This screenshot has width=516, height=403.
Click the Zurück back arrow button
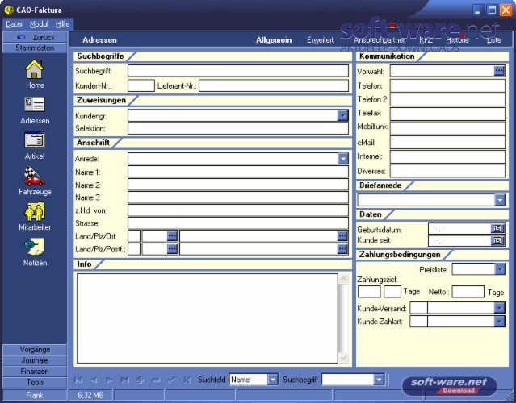35,37
